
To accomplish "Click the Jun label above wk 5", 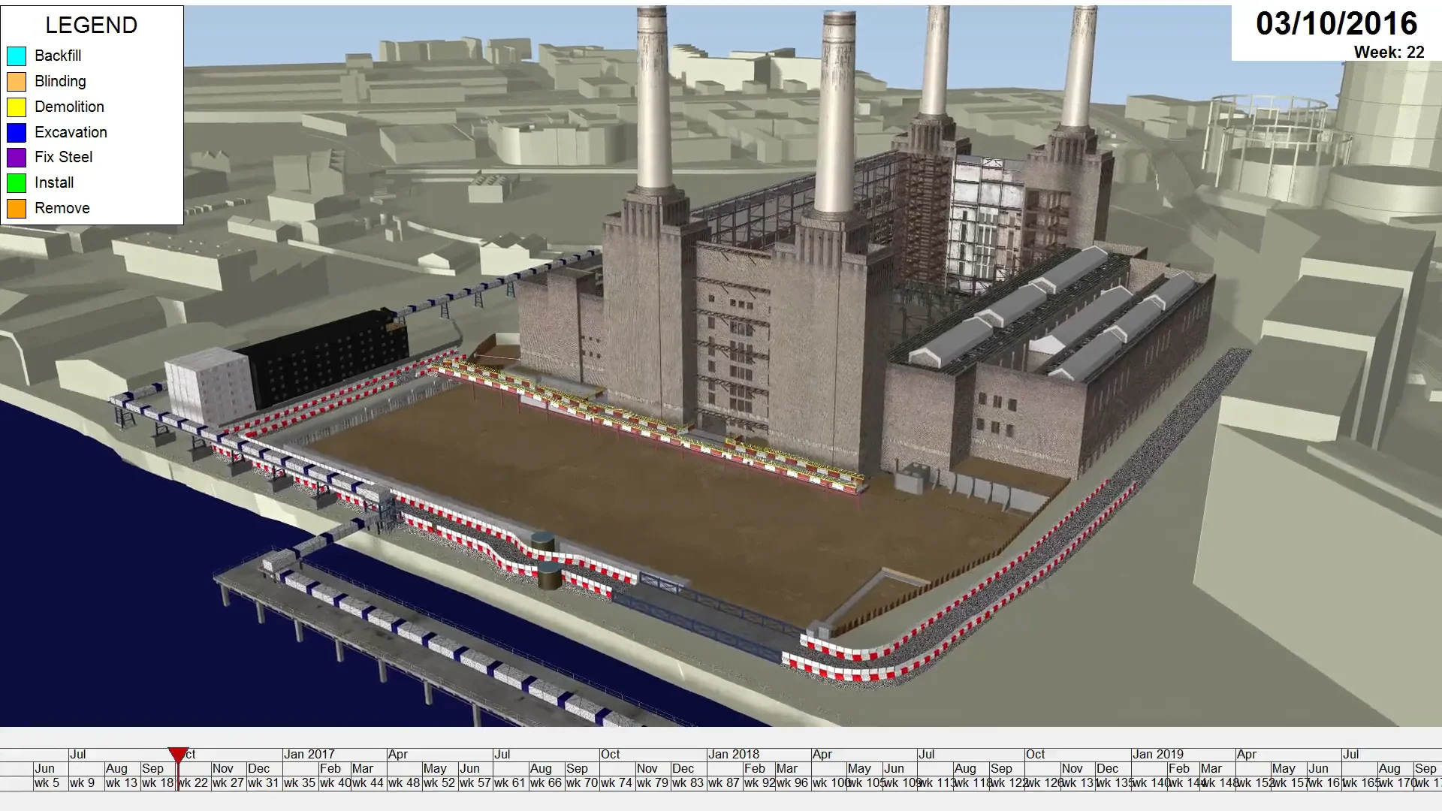I will point(45,768).
